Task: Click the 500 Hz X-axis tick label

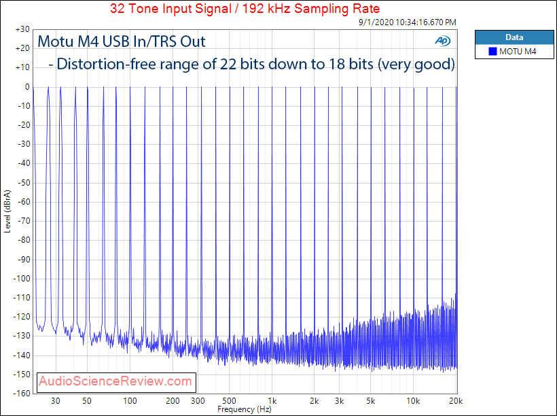Action: [229, 401]
